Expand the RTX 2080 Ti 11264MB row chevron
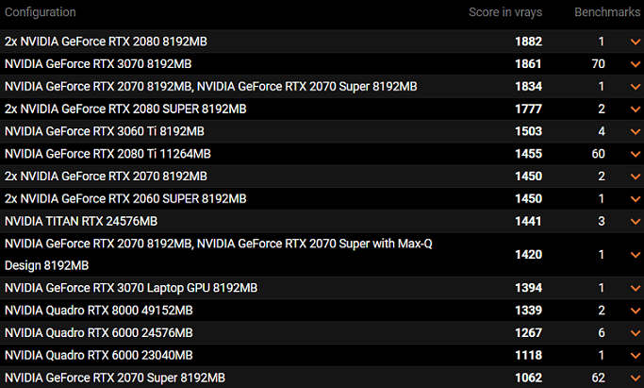The image size is (644, 388). pyautogui.click(x=635, y=154)
